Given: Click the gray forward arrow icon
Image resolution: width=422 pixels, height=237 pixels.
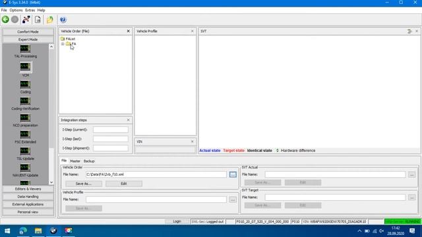Looking at the screenshot, I should pos(15,20).
